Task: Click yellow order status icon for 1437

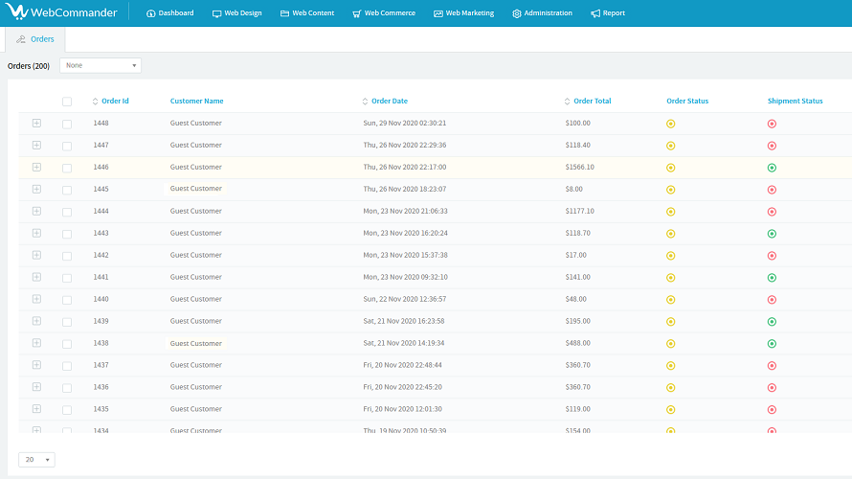Action: (670, 366)
